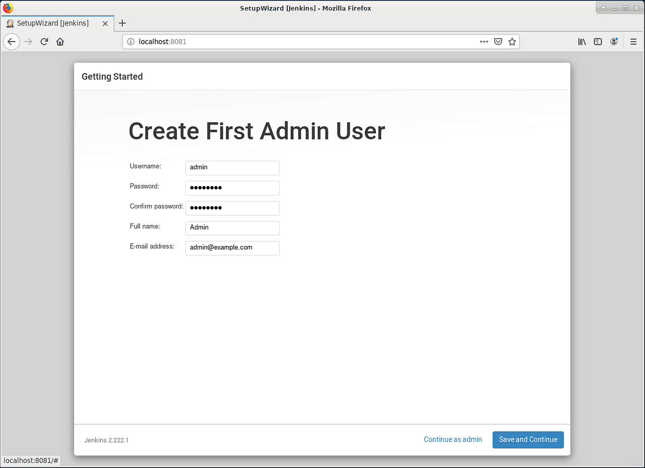Maximize the Firefox window
Screen dimensions: 645x468
coord(625,8)
